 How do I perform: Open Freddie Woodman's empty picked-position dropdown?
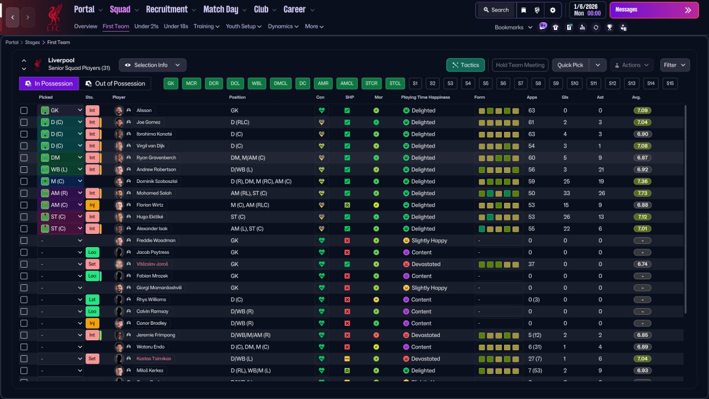tap(61, 241)
